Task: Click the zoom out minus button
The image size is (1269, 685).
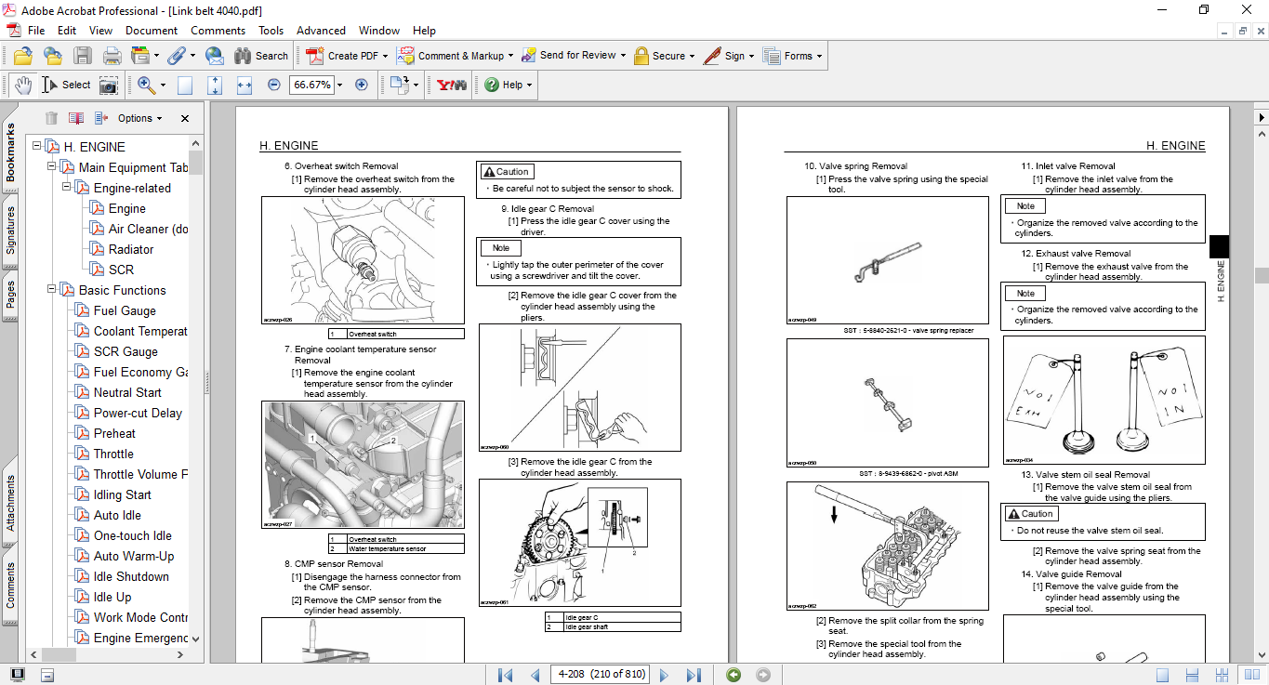Action: (x=273, y=85)
